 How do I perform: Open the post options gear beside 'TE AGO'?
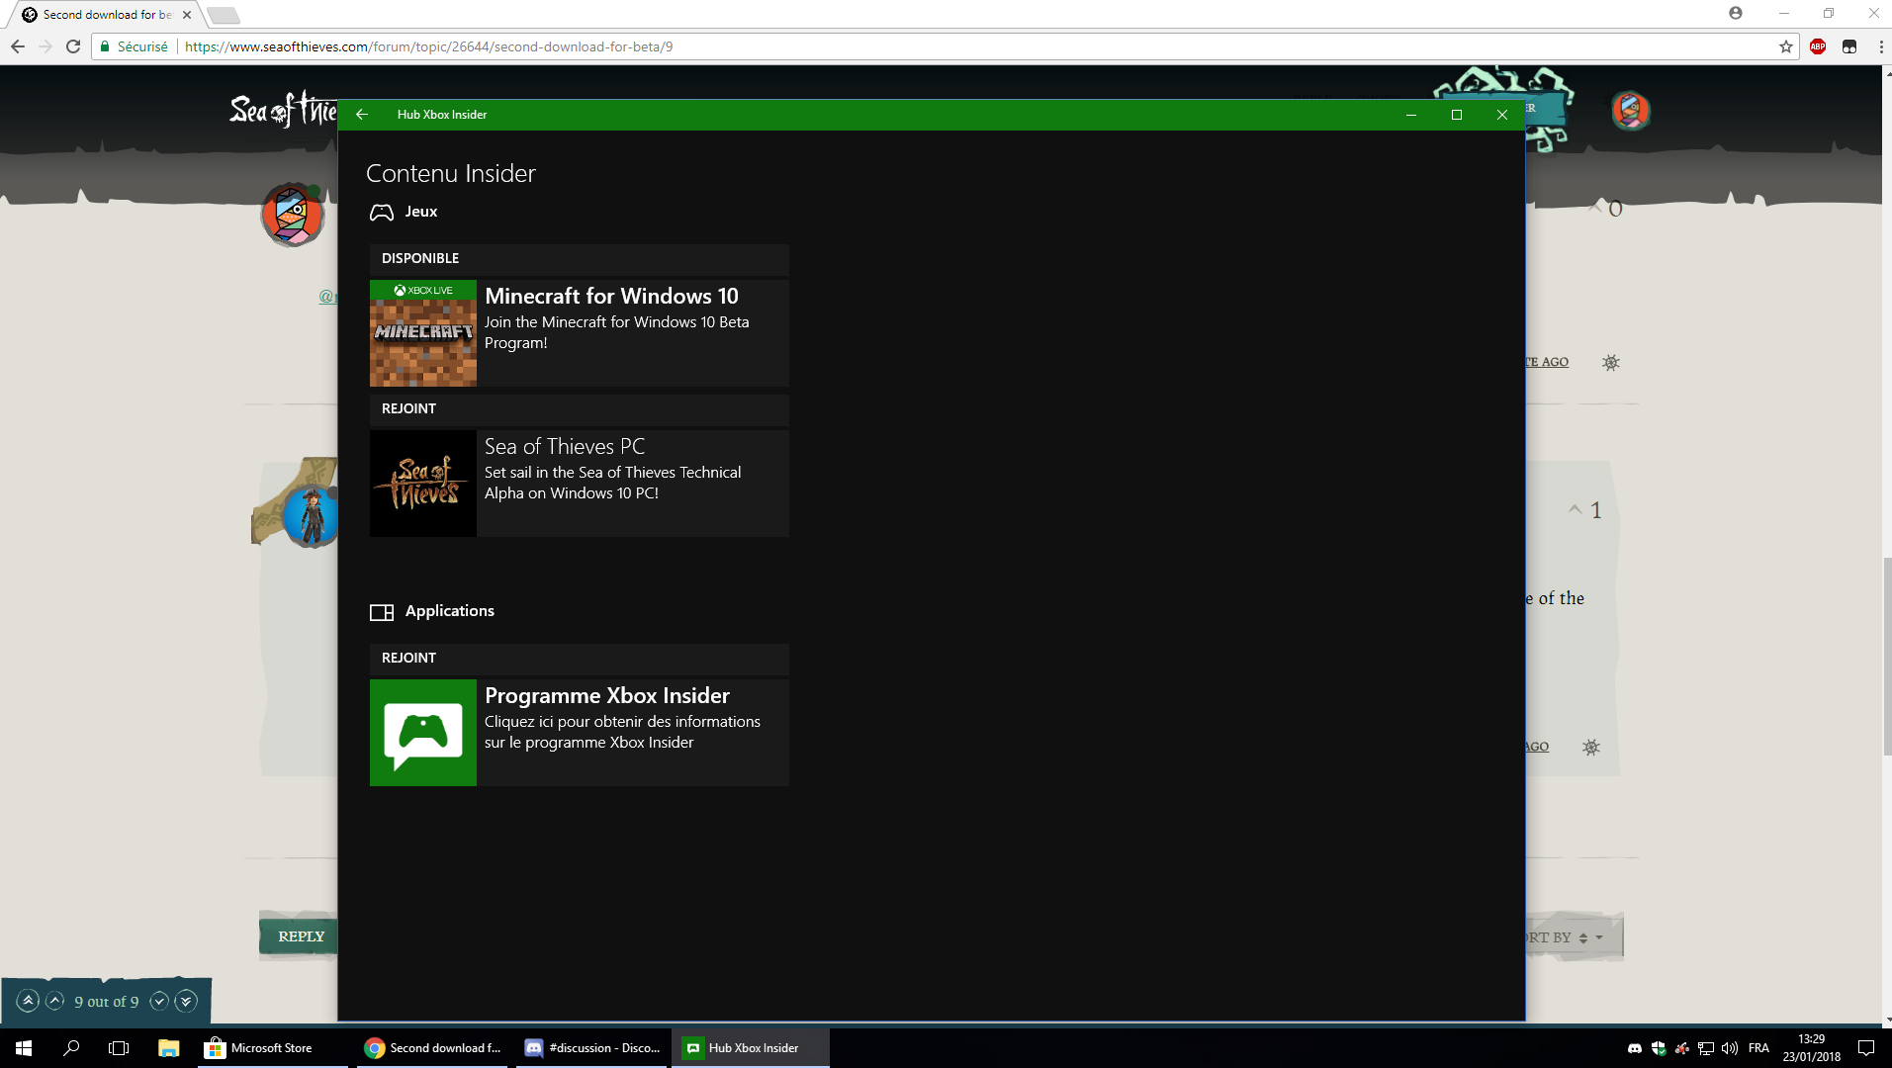pyautogui.click(x=1611, y=363)
